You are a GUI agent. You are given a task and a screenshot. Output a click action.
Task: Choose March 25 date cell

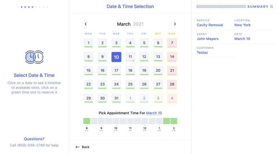pos(130,84)
